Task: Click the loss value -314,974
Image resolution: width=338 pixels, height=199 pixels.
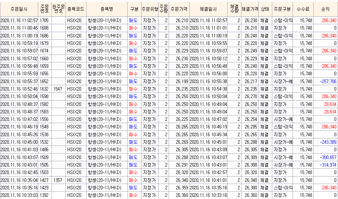Action: pos(328,165)
